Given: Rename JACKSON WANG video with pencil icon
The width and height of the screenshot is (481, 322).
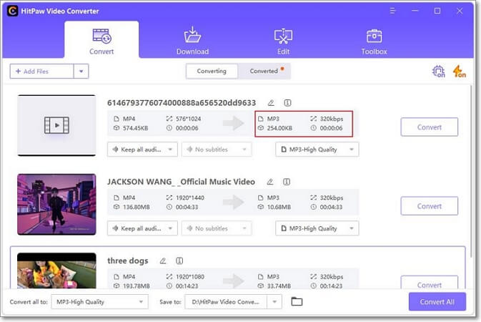Looking at the screenshot, I should (x=270, y=182).
